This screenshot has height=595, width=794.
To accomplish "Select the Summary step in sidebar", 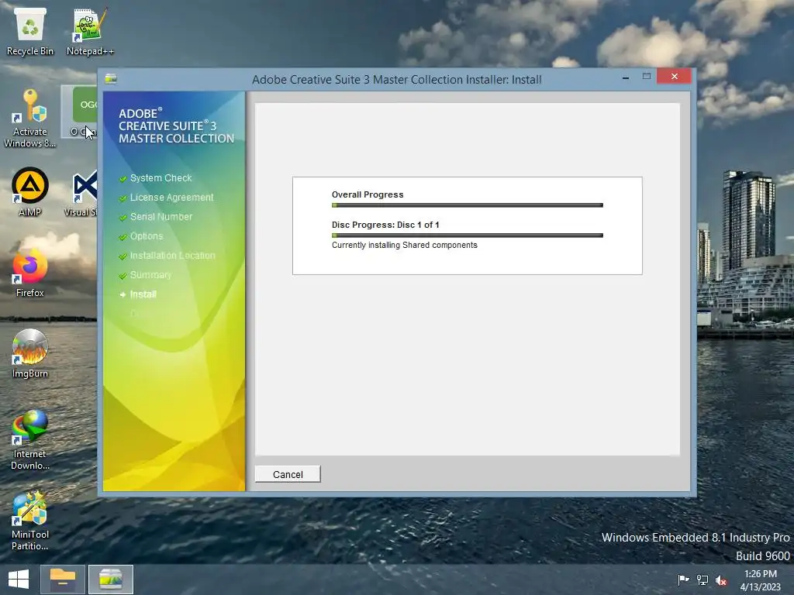I will [150, 275].
